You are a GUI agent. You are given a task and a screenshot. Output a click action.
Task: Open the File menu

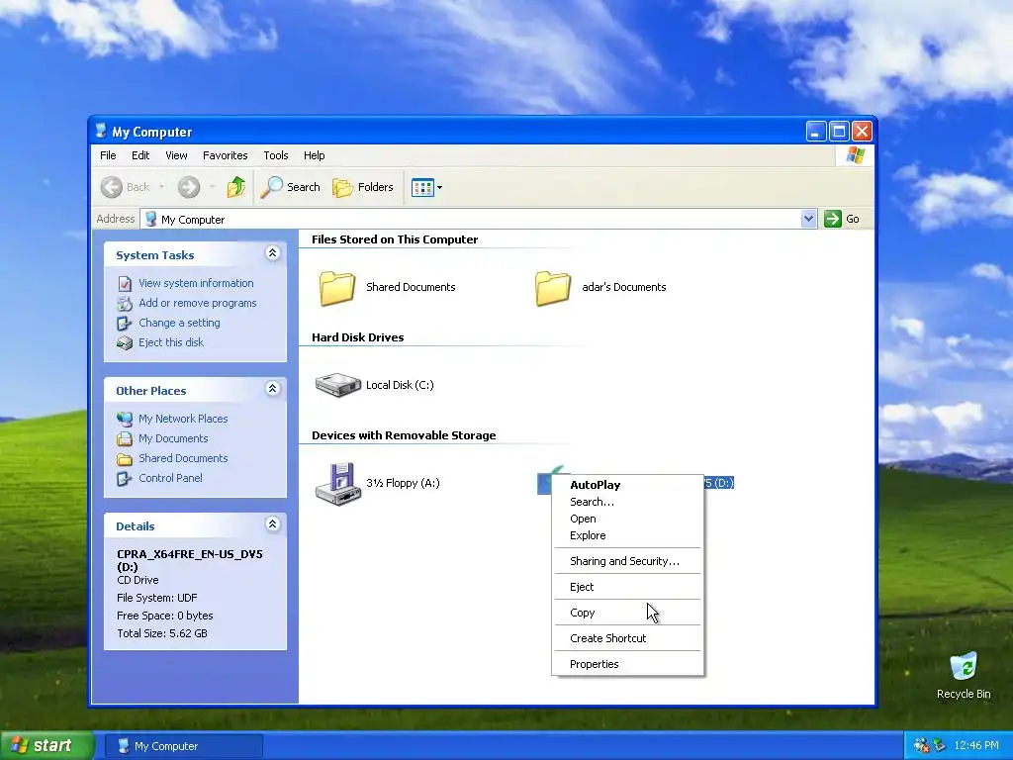(x=108, y=155)
